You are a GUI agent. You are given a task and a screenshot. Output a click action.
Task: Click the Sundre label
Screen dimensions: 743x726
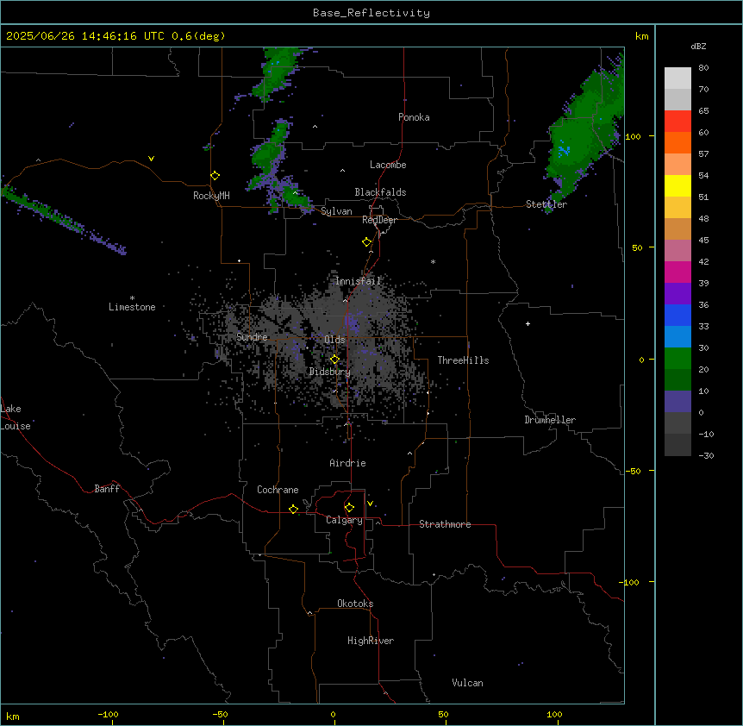click(x=252, y=337)
